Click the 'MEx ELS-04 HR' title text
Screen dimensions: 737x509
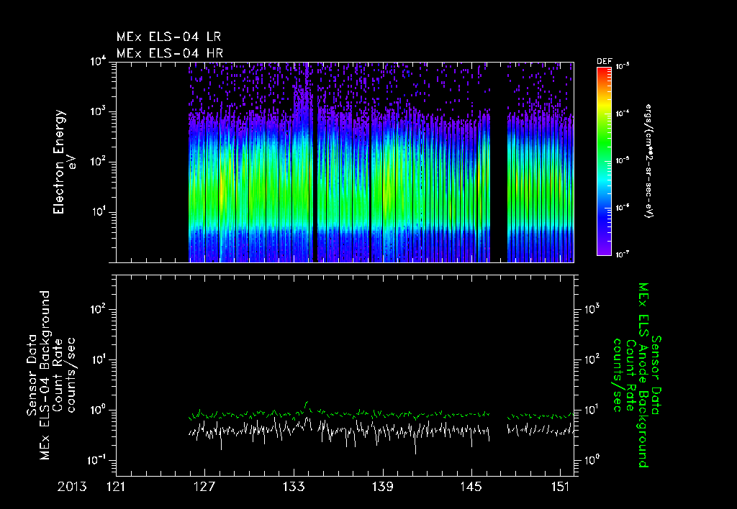click(x=170, y=53)
